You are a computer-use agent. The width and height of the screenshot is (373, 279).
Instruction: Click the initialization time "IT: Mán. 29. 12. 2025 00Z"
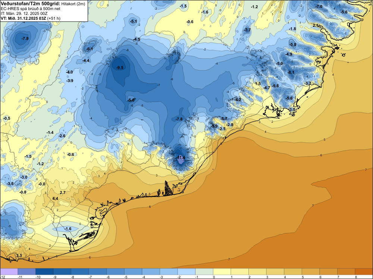tap(24, 13)
